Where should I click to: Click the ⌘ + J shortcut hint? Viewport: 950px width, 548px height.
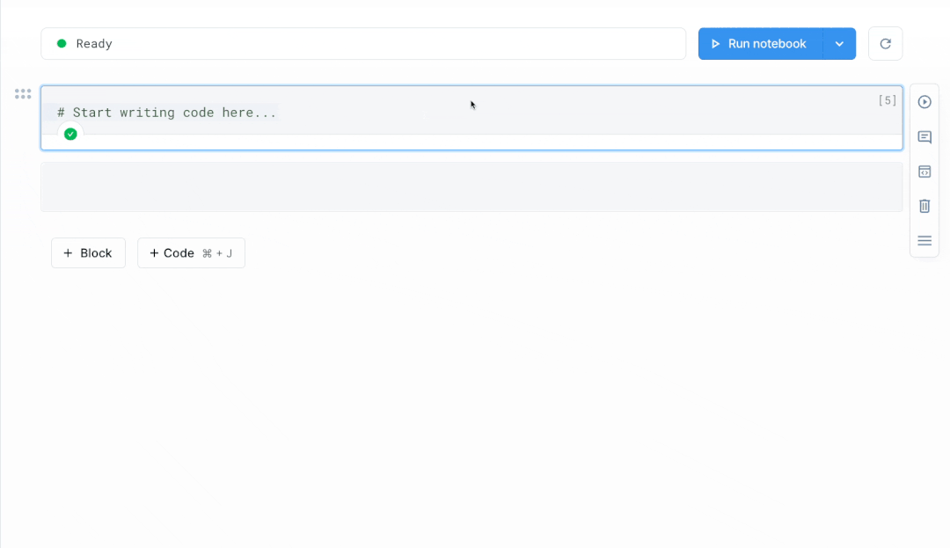217,253
